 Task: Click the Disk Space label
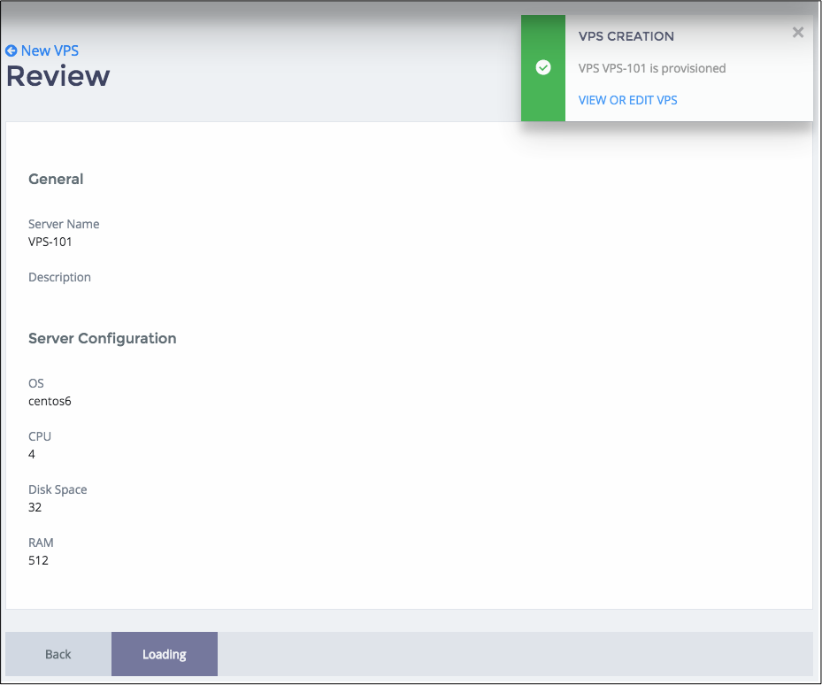pos(58,489)
